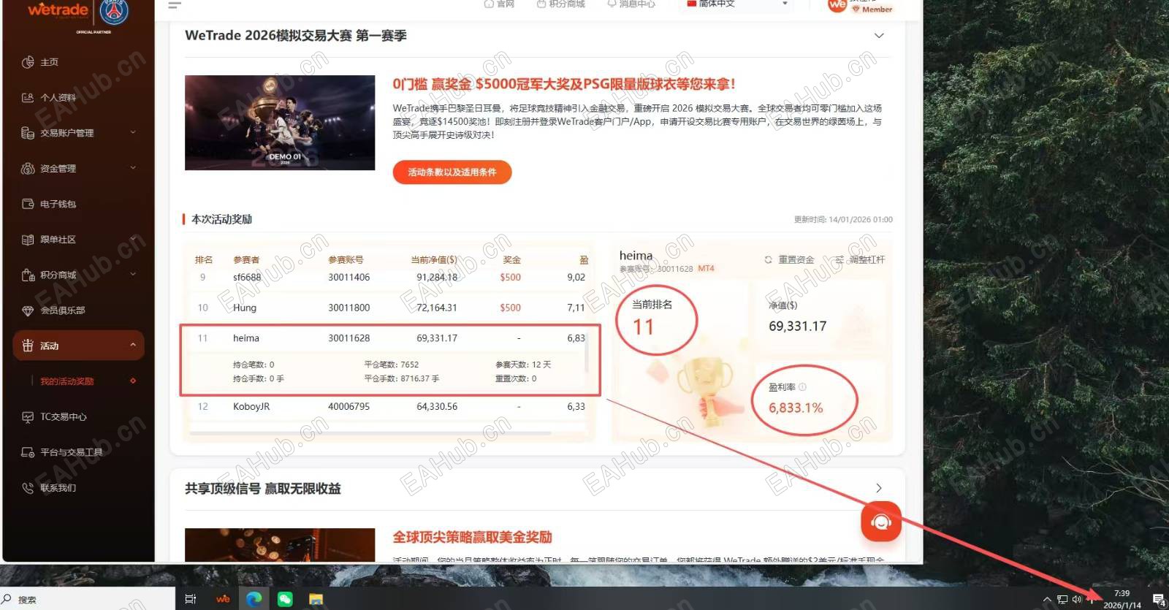Click the DEMO 01 contest banner thumbnail
Image resolution: width=1169 pixels, height=610 pixels.
280,123
